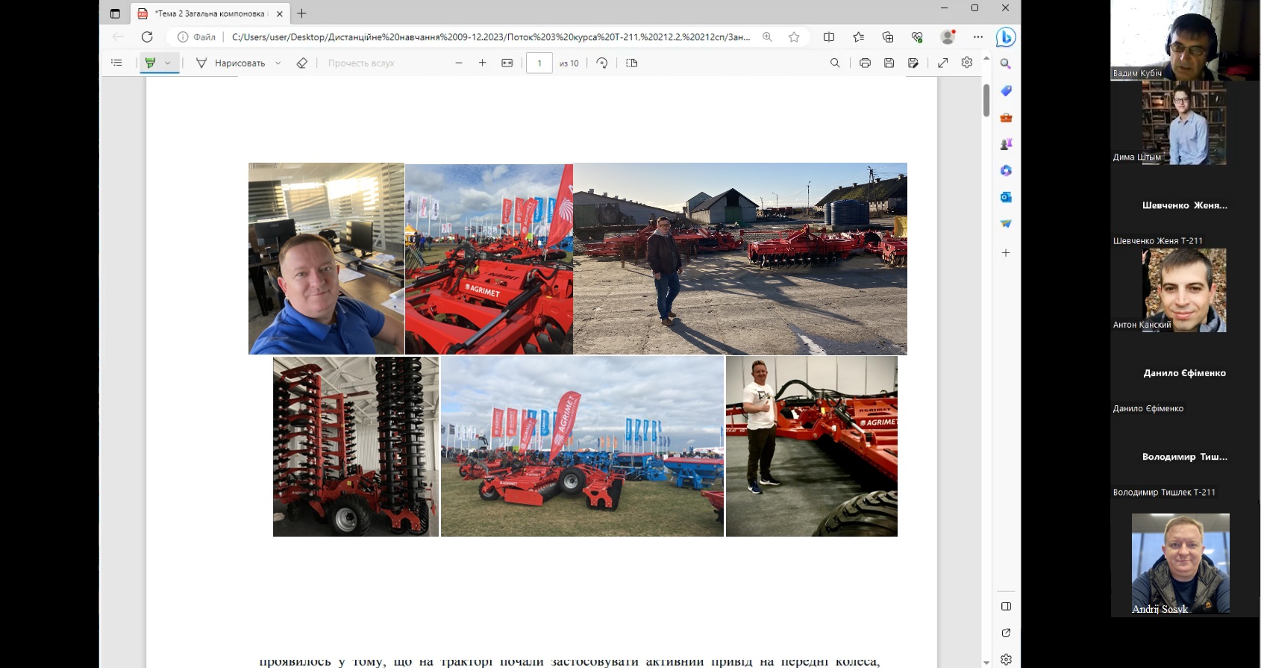Print the PDF document
Image resolution: width=1261 pixels, height=668 pixels.
[865, 63]
